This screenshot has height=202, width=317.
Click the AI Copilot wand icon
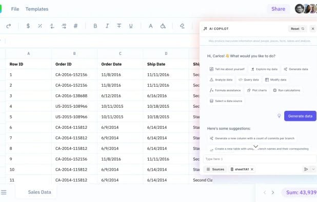tap(205, 29)
